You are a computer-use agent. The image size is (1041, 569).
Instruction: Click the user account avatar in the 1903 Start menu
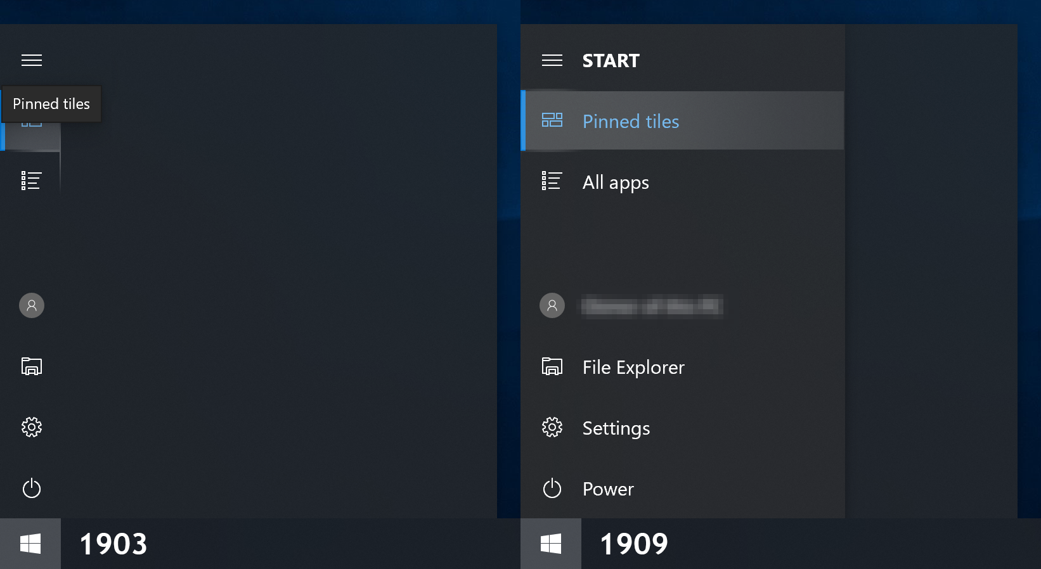32,305
